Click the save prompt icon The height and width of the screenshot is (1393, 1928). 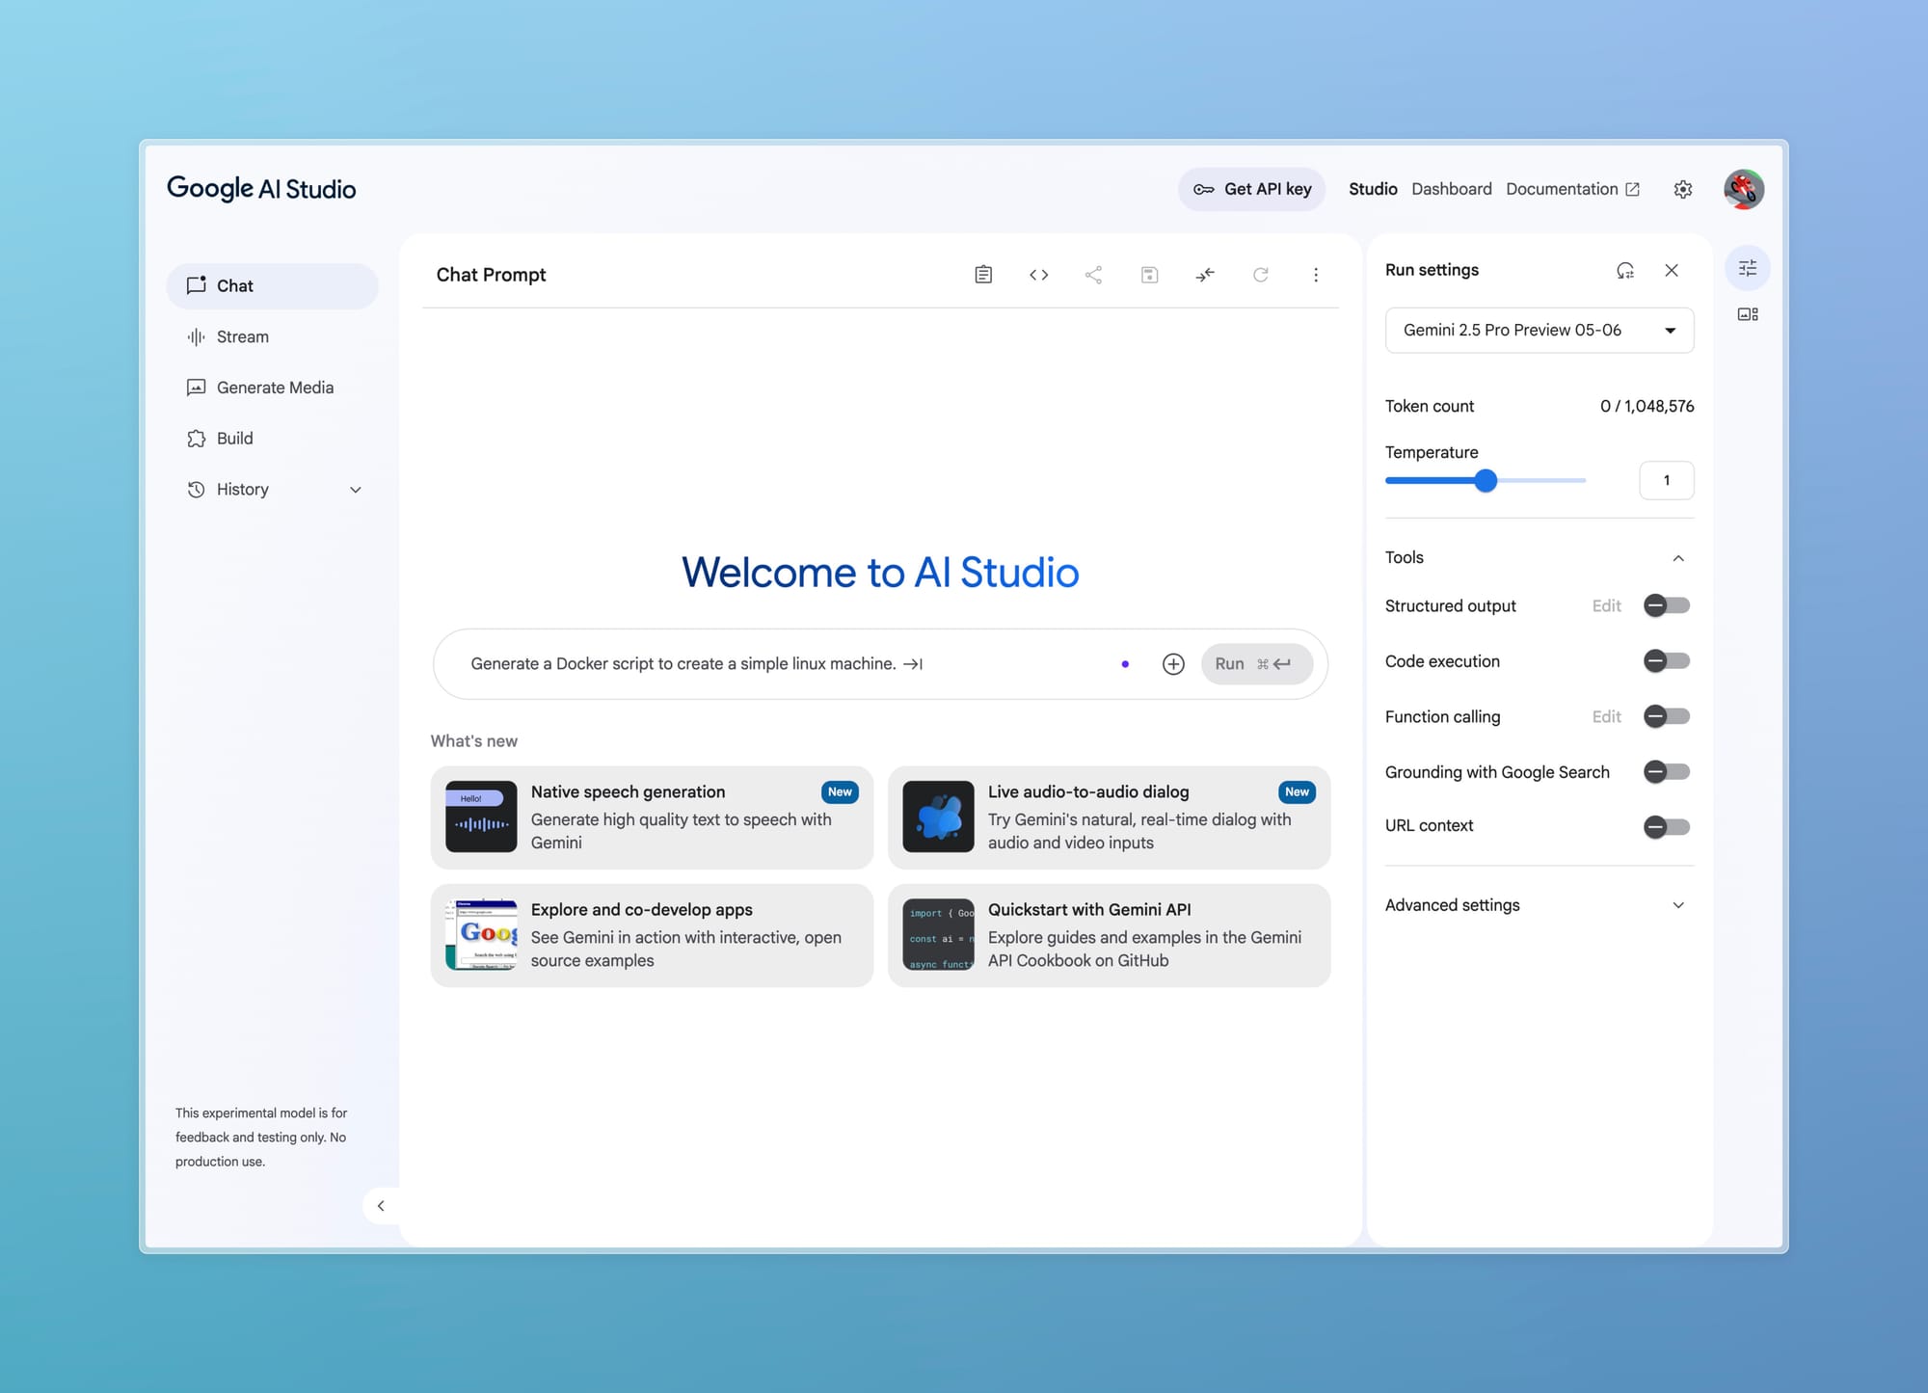coord(1149,275)
